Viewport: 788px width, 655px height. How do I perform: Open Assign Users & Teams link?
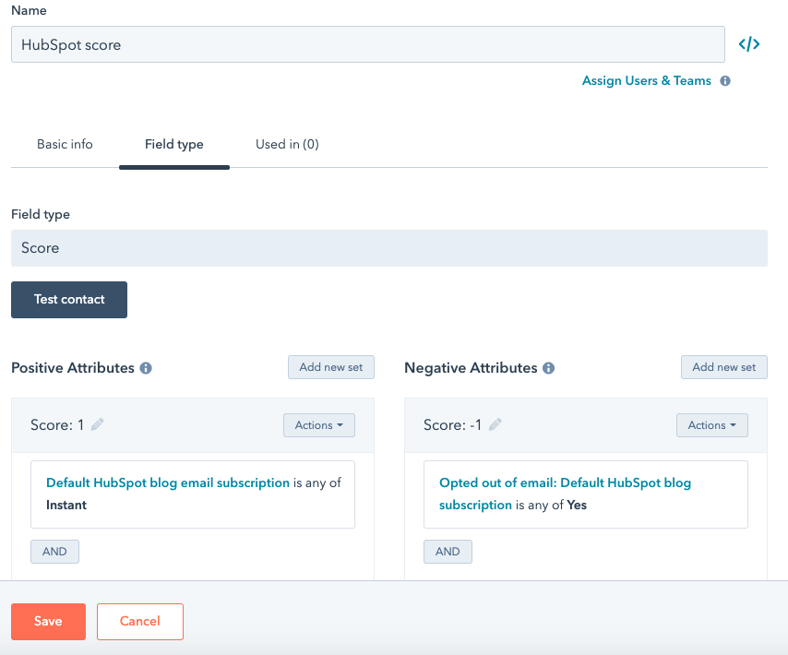(646, 81)
